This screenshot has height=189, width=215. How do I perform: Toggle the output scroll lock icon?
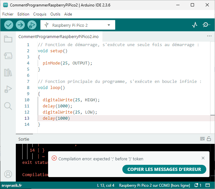(x=209, y=139)
